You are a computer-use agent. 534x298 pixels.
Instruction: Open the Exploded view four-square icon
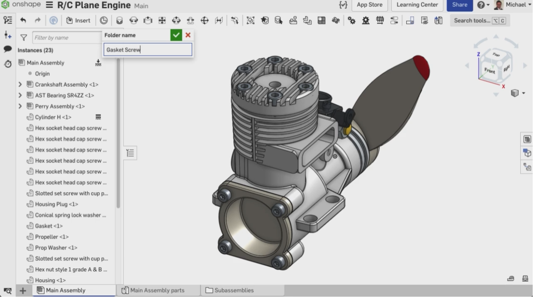(321, 20)
